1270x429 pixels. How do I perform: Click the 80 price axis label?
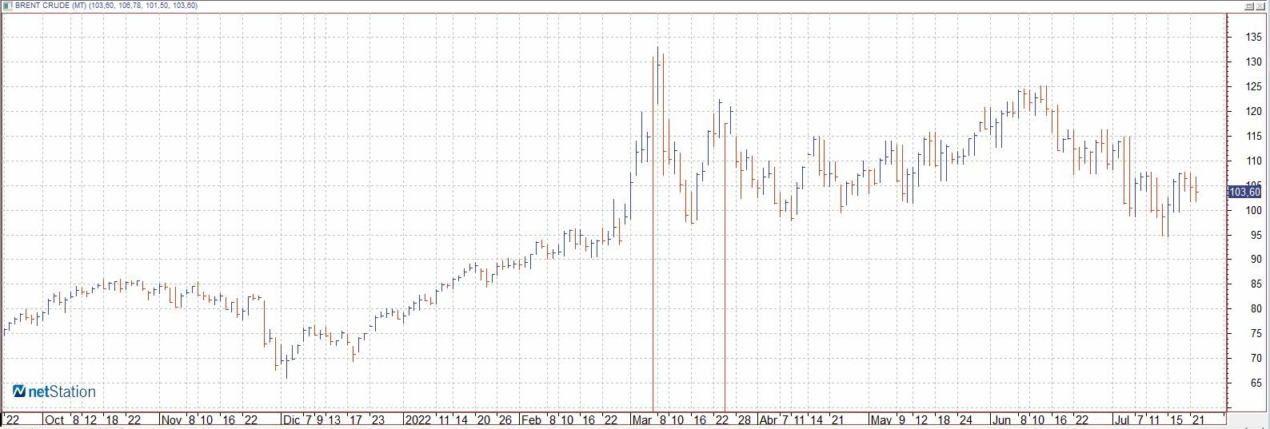1256,309
